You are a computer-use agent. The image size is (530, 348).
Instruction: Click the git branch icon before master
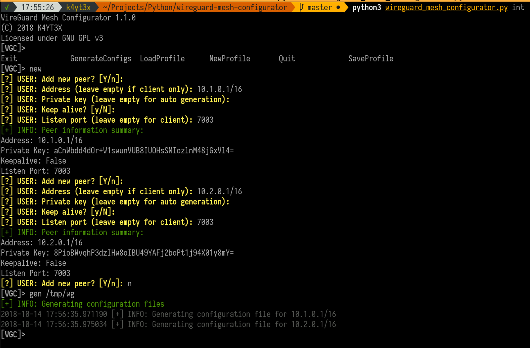[x=302, y=7]
